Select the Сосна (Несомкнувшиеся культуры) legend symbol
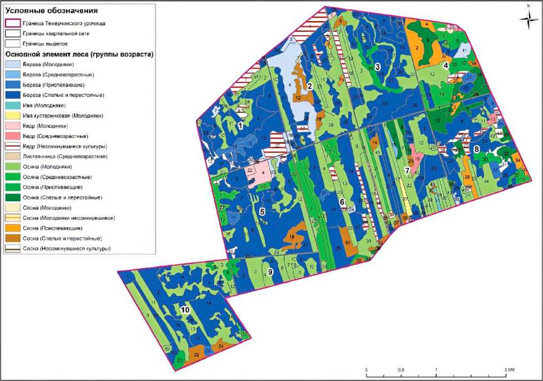This screenshot has height=381, width=543. tap(12, 248)
